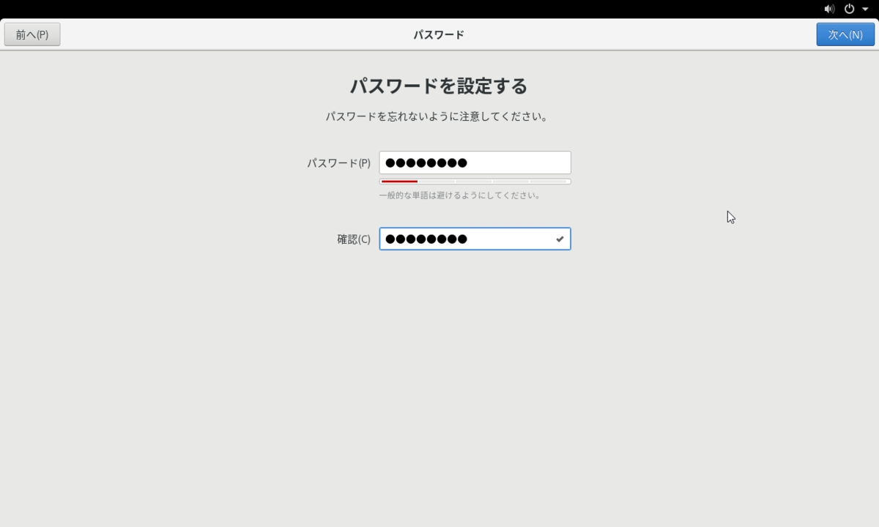879x527 pixels.
Task: Click the 次へ(N) next button
Action: (x=845, y=34)
